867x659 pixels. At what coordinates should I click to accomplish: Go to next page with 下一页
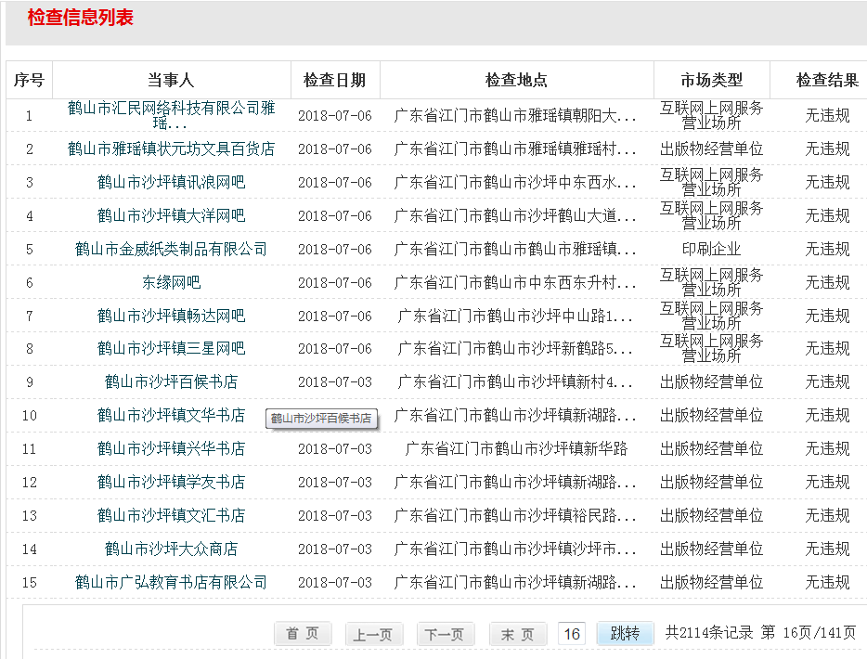pyautogui.click(x=445, y=634)
